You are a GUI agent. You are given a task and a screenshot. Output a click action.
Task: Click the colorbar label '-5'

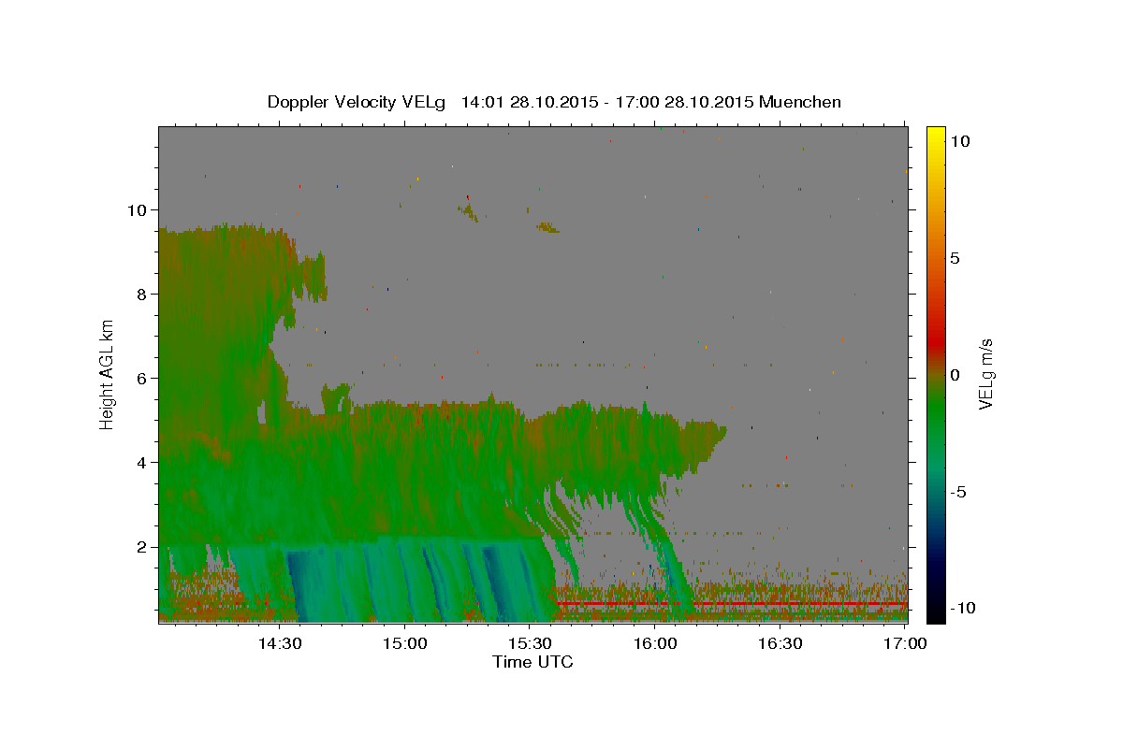(x=958, y=492)
